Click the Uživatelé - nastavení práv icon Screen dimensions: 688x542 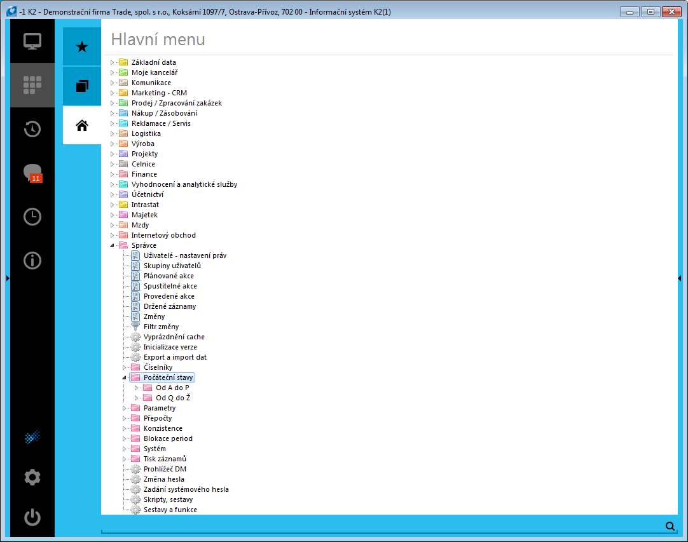pos(135,255)
